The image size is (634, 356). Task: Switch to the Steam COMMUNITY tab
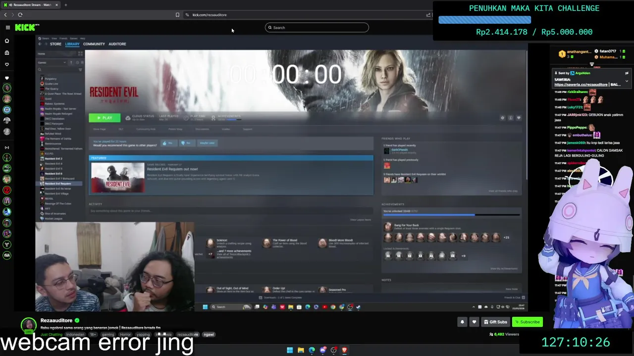(x=94, y=44)
